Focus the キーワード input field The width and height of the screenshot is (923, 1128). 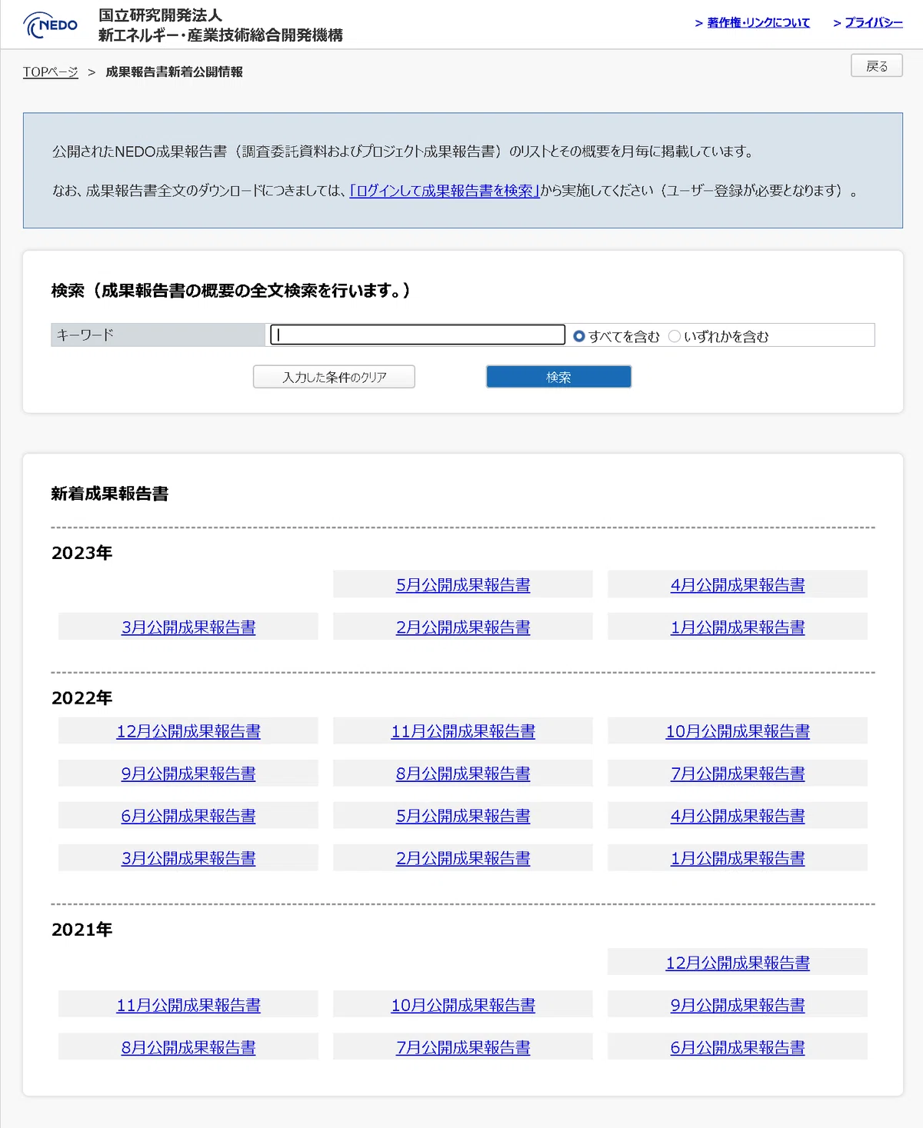coord(418,334)
